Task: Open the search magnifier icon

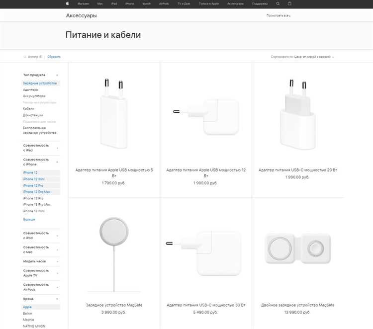Action: point(278,3)
